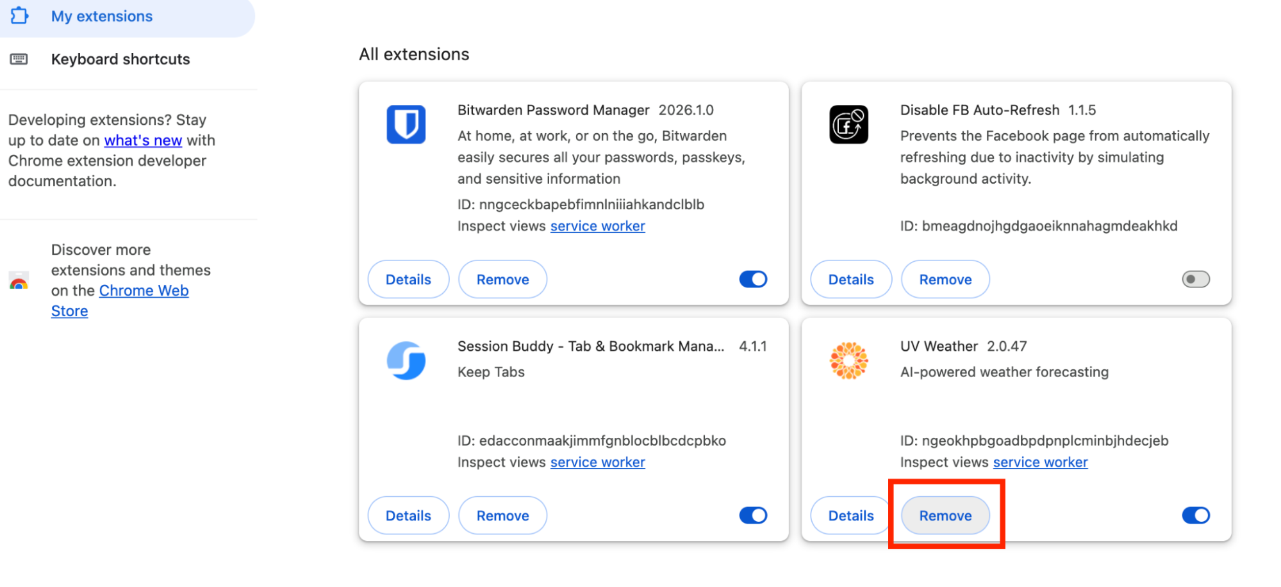Remove the Session Buddy extension

[502, 515]
